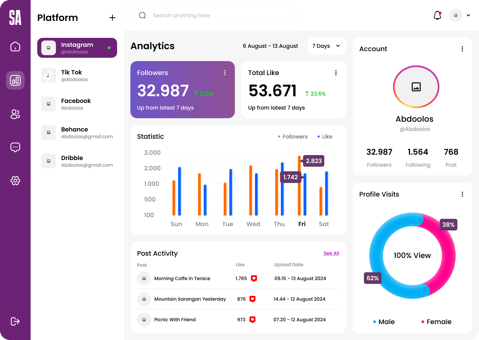
Task: Click the SA logo in sidebar
Action: click(15, 18)
